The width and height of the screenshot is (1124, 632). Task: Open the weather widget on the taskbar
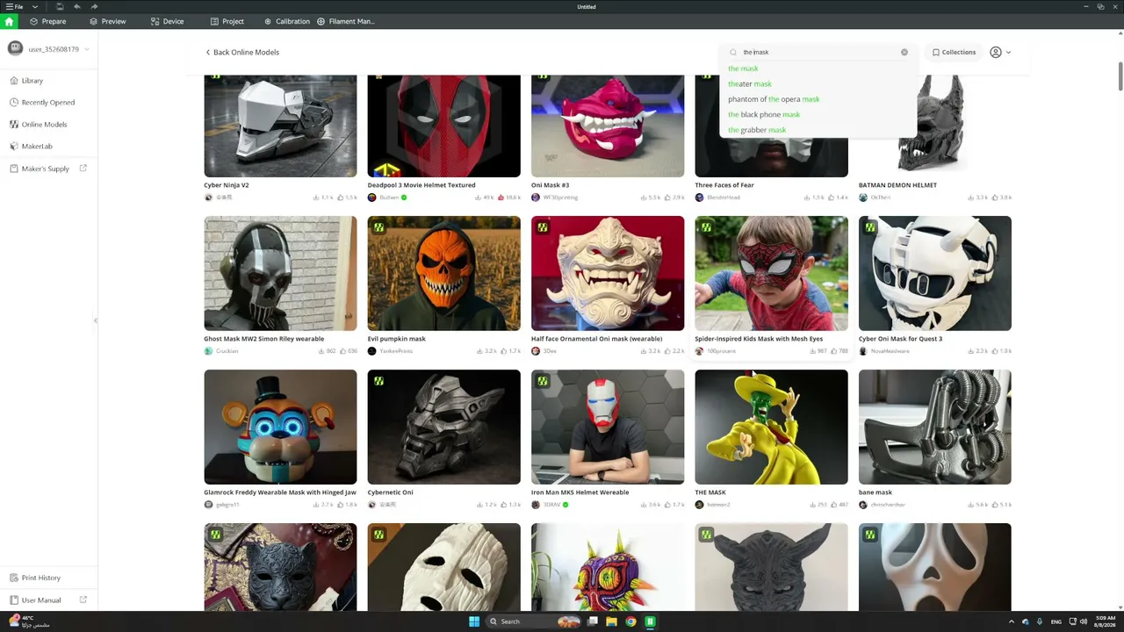[x=29, y=621]
